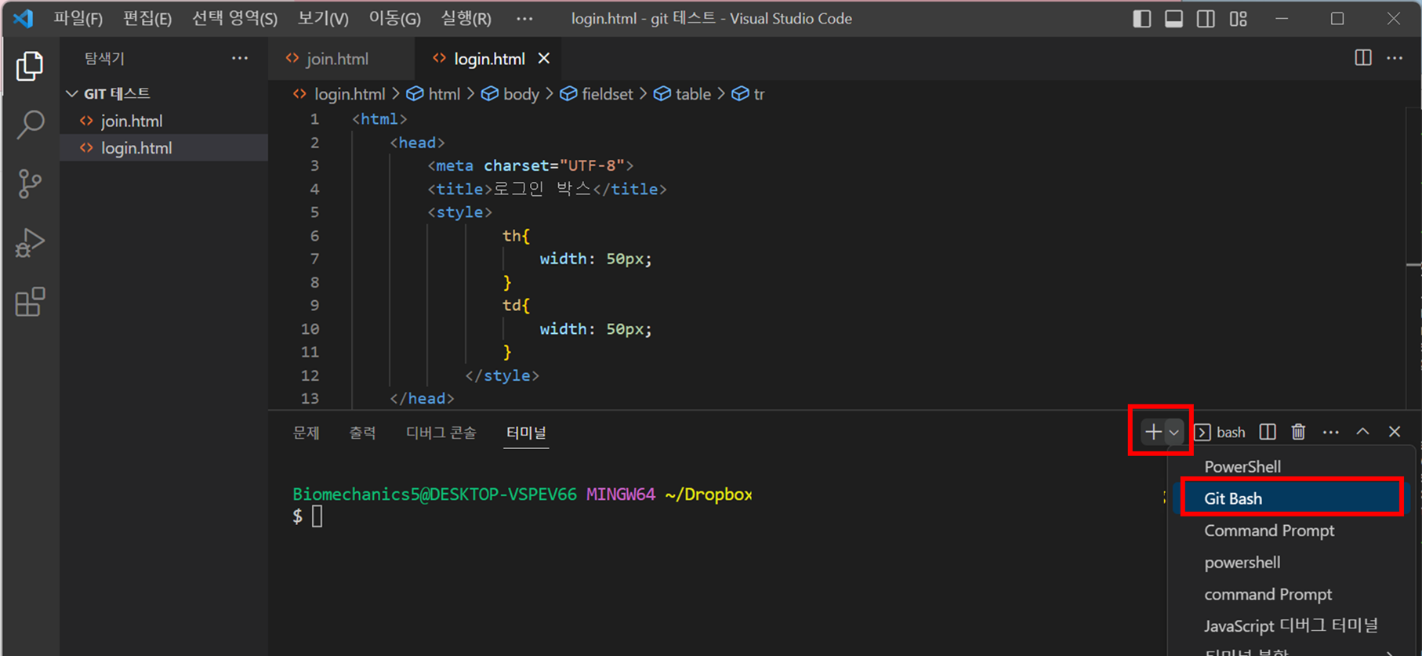Click fieldset breadcrumb item
The width and height of the screenshot is (1422, 656).
point(607,94)
